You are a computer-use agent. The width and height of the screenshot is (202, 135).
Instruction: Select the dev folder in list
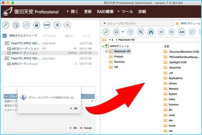pyautogui.click(x=168, y=120)
